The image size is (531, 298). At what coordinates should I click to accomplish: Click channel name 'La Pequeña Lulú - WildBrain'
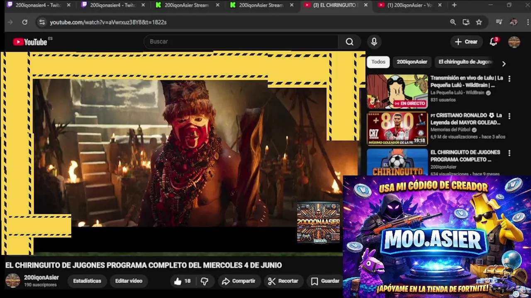(457, 93)
